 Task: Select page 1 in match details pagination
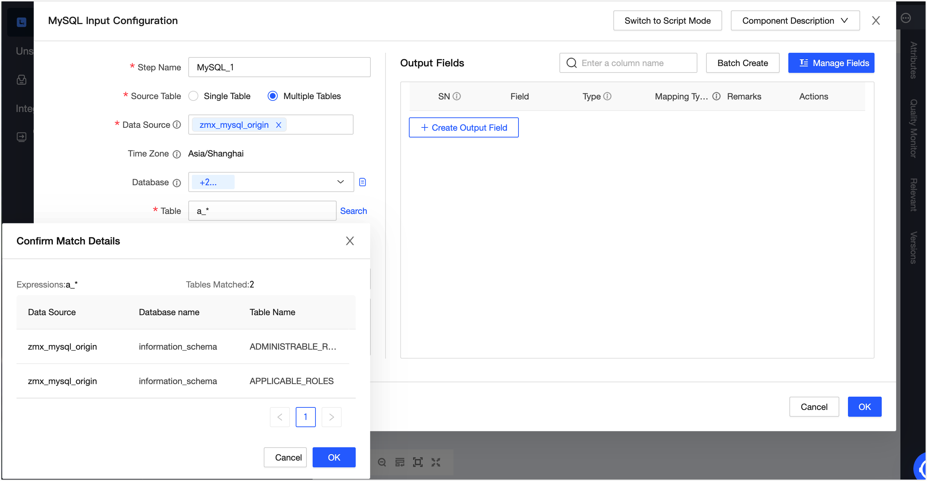[305, 417]
